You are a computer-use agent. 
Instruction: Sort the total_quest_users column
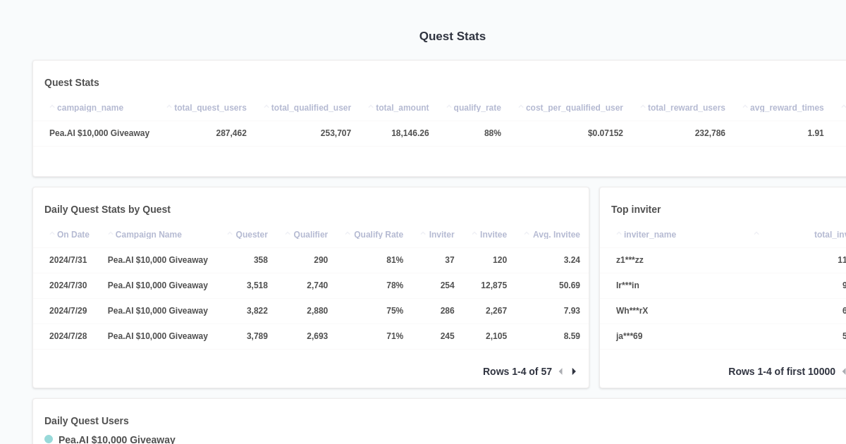tap(209, 108)
